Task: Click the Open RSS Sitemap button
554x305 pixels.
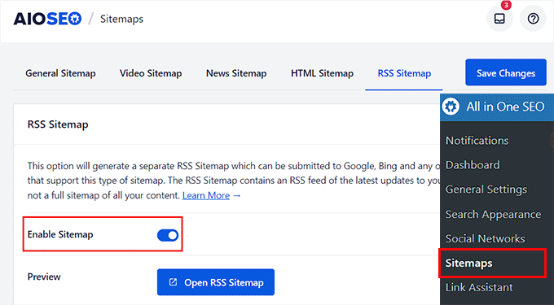Action: pyautogui.click(x=216, y=282)
